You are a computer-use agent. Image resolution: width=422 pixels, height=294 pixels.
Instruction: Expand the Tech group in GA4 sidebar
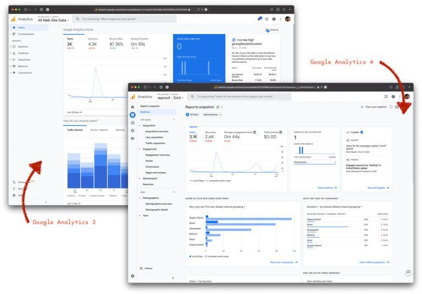point(140,215)
